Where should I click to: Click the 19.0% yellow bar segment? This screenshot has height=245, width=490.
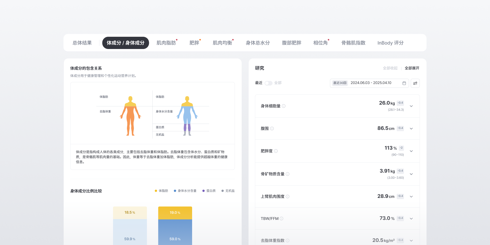click(175, 213)
